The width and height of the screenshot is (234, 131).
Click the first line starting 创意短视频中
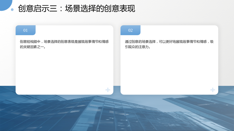click(x=64, y=42)
